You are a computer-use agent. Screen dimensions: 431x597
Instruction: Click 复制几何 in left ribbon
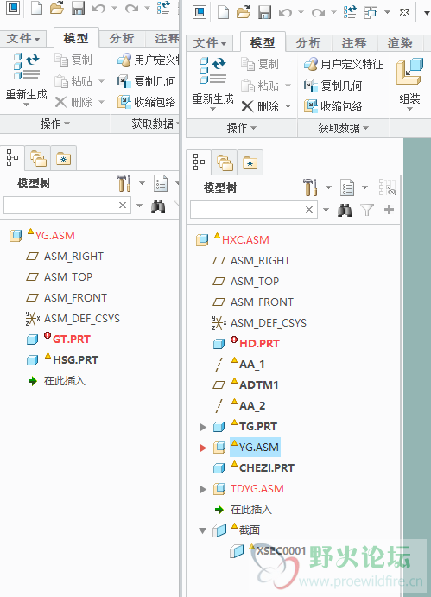click(x=147, y=81)
